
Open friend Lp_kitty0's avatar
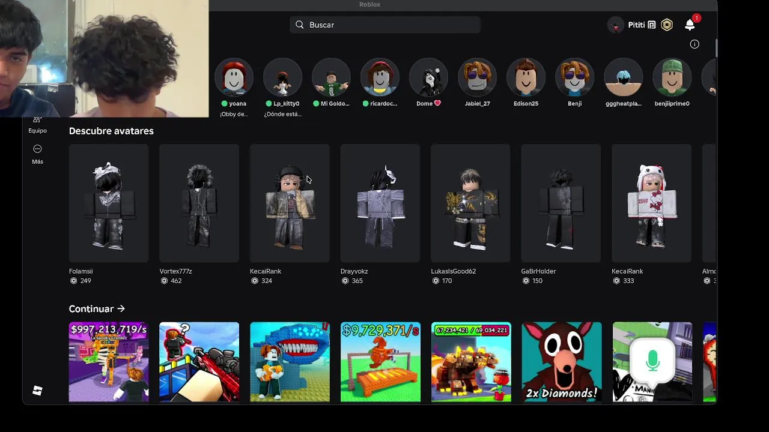click(282, 77)
